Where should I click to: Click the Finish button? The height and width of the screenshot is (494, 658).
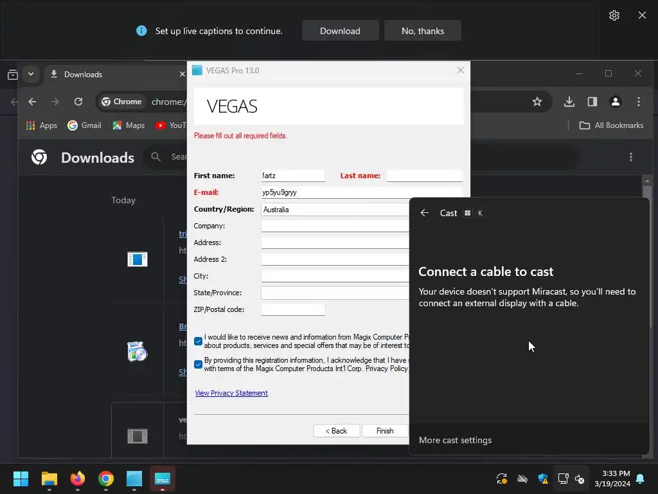pyautogui.click(x=385, y=430)
